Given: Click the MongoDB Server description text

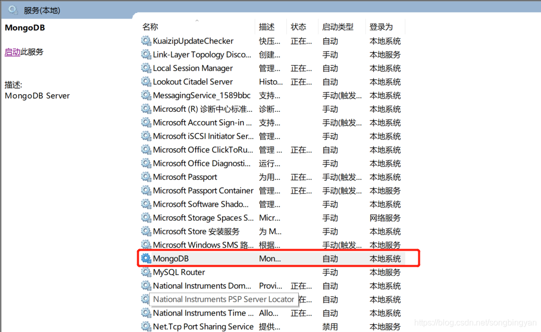Looking at the screenshot, I should pos(37,96).
